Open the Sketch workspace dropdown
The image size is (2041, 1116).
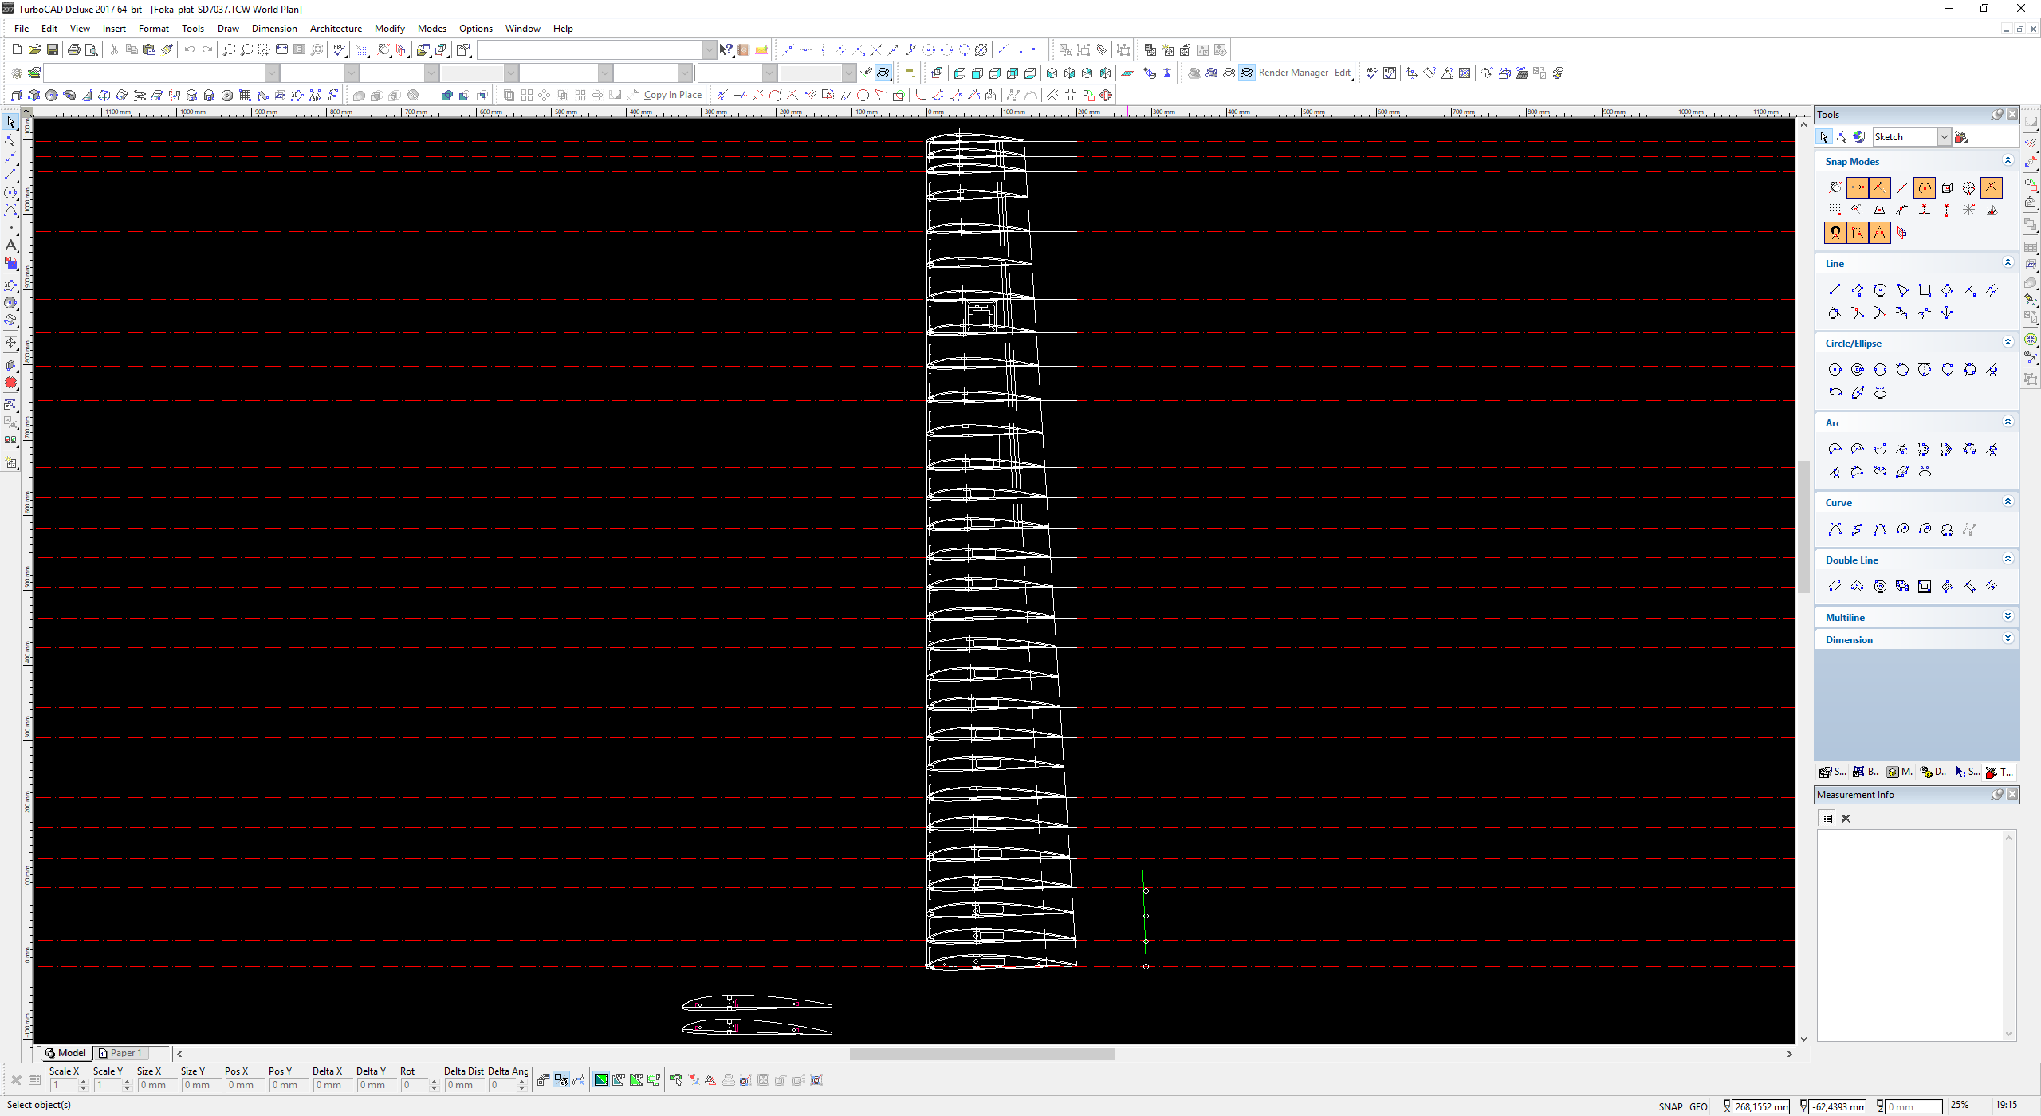[1944, 137]
